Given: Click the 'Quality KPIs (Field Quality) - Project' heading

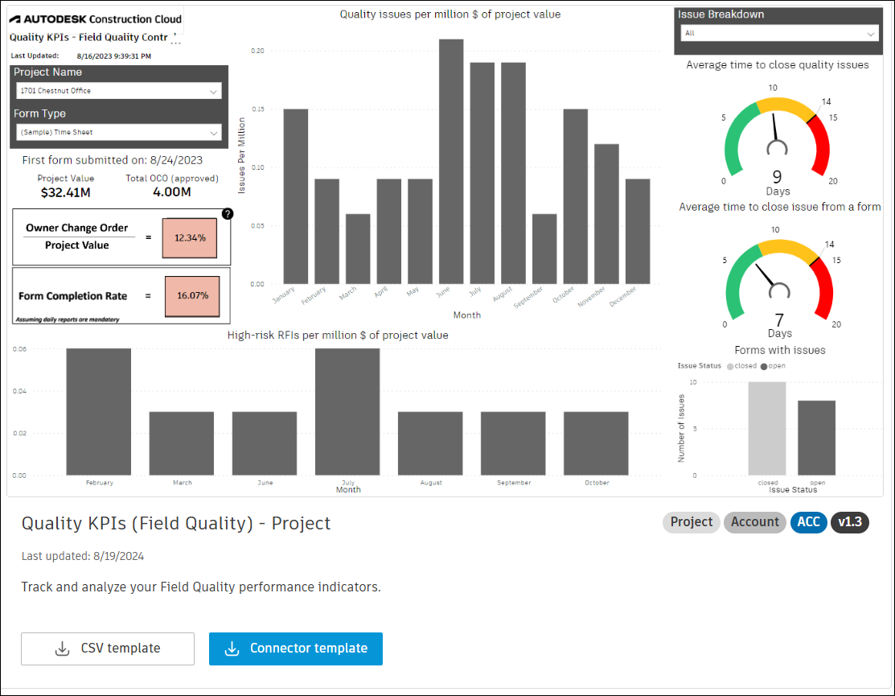Looking at the screenshot, I should coord(176,524).
